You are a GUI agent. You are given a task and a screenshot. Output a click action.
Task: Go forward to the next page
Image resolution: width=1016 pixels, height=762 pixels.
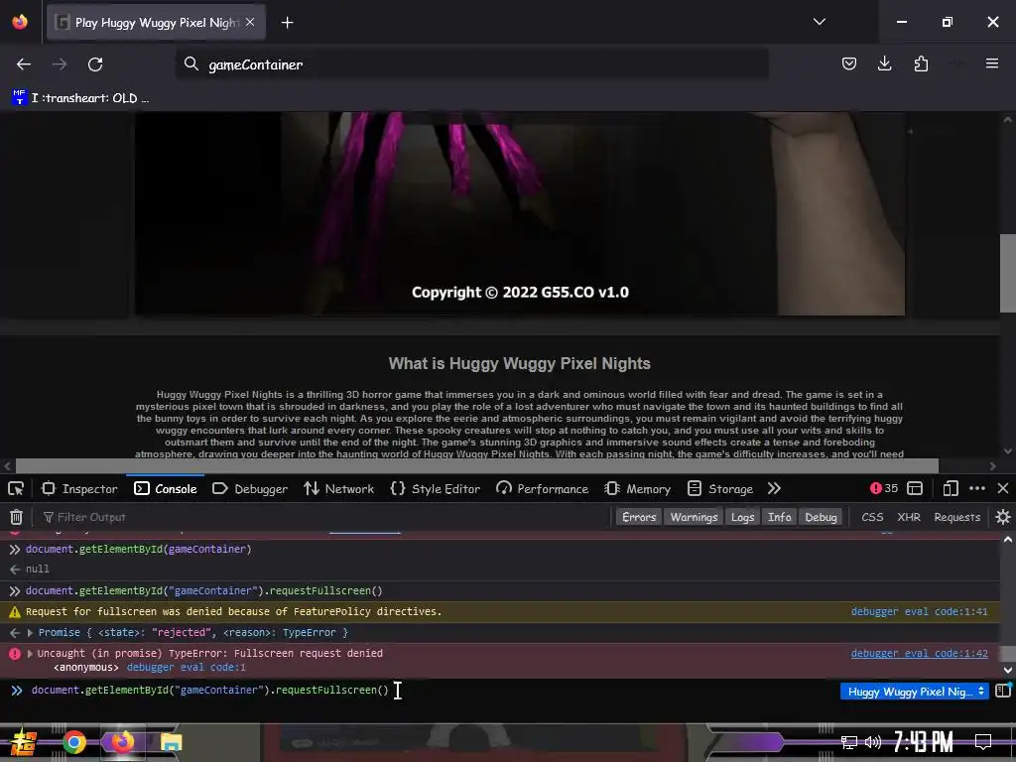[60, 64]
